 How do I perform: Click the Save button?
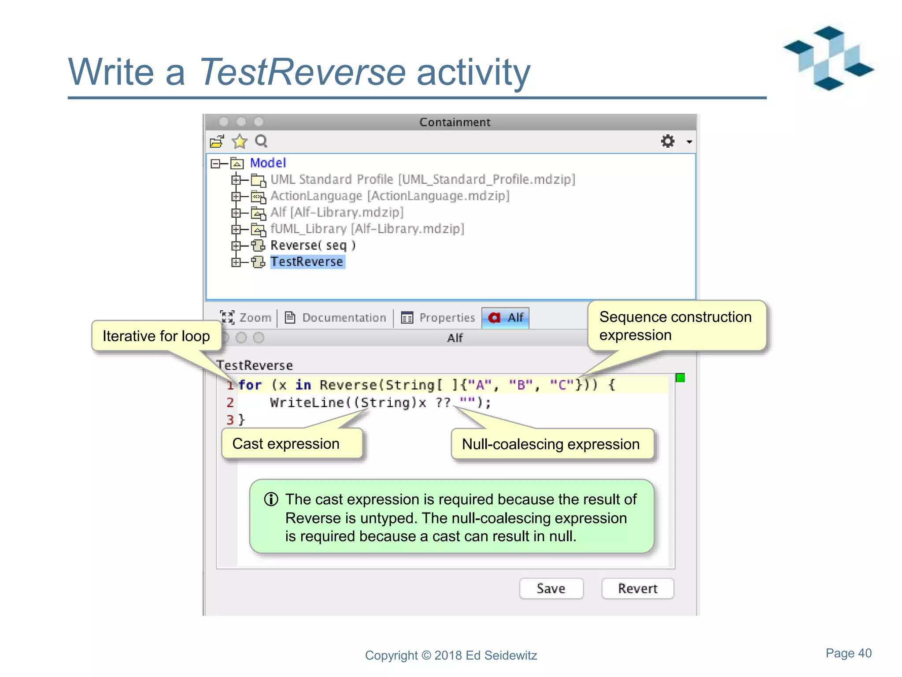[551, 588]
